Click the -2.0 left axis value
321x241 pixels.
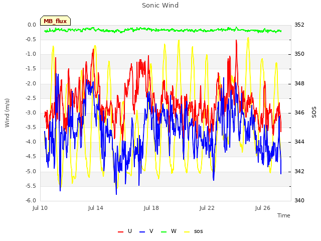tap(31, 83)
